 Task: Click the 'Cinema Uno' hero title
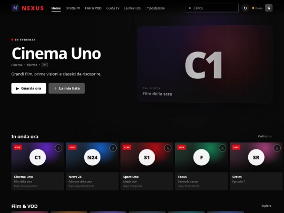(x=56, y=54)
